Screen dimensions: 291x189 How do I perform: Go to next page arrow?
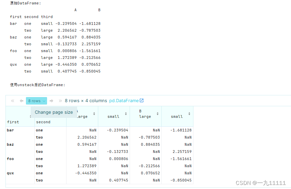(52, 101)
